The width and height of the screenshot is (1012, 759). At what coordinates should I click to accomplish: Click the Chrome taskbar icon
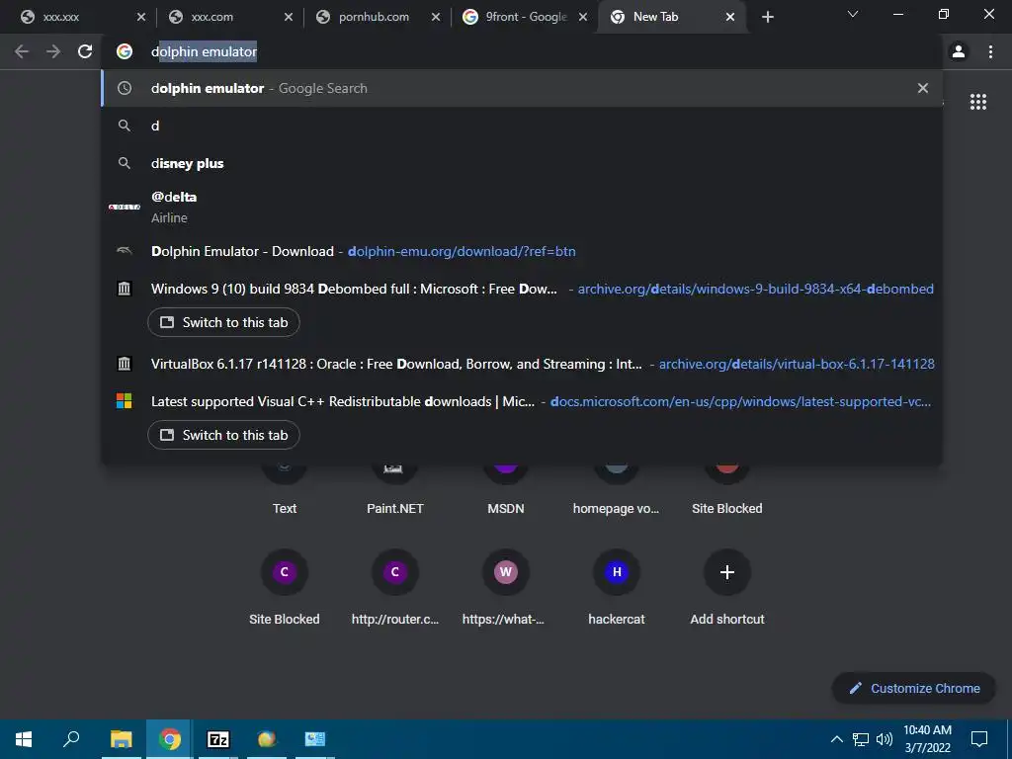click(x=169, y=739)
